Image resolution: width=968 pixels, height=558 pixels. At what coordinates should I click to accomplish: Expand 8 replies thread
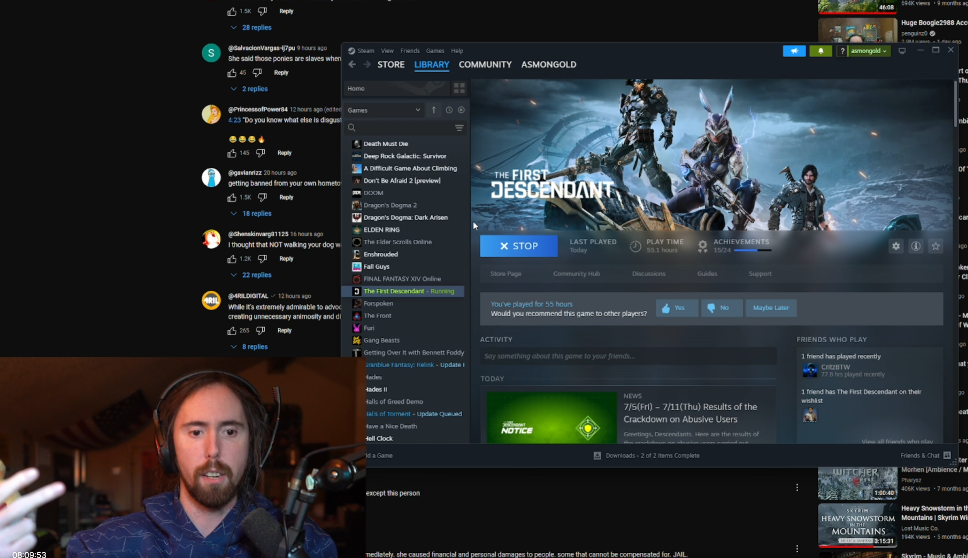(x=249, y=347)
